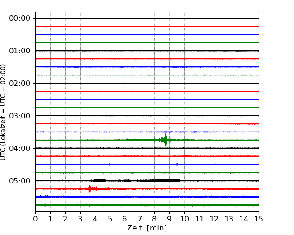The width and height of the screenshot is (294, 235).
Task: Click the small blue blip on the trace above 05:00
Action: click(177, 164)
